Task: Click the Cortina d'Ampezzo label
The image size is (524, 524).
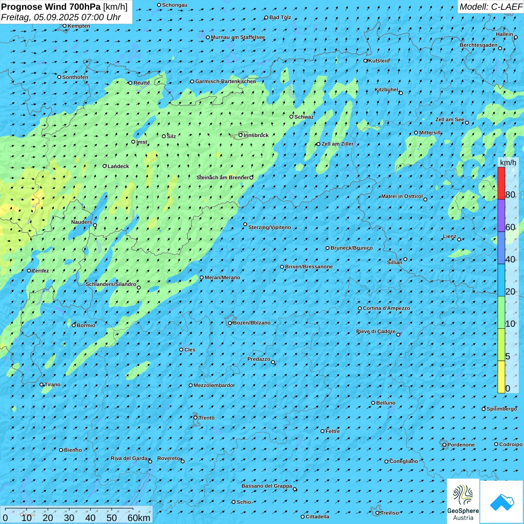Action: (x=387, y=308)
